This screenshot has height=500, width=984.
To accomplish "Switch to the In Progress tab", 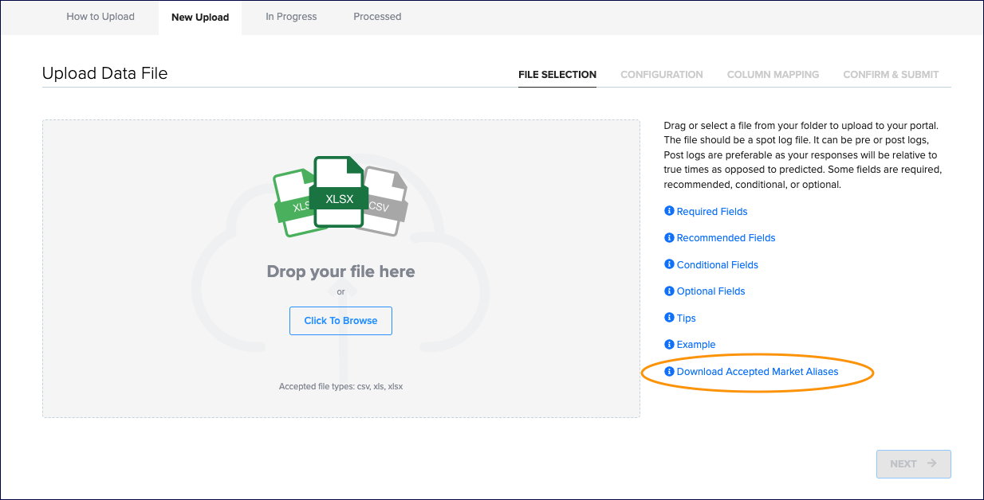I will coord(291,17).
